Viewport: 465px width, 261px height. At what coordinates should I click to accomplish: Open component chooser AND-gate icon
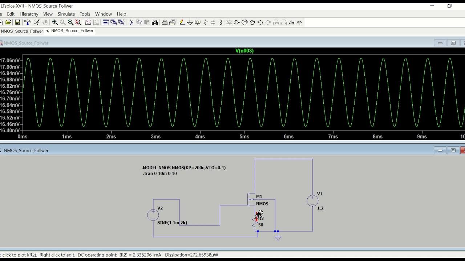pos(236,22)
